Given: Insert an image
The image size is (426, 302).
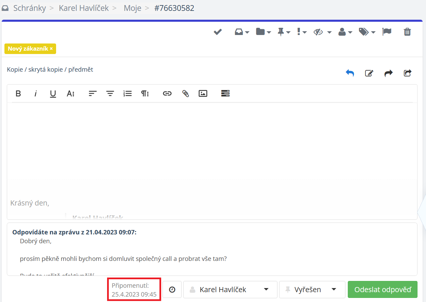Looking at the screenshot, I should coord(203,93).
